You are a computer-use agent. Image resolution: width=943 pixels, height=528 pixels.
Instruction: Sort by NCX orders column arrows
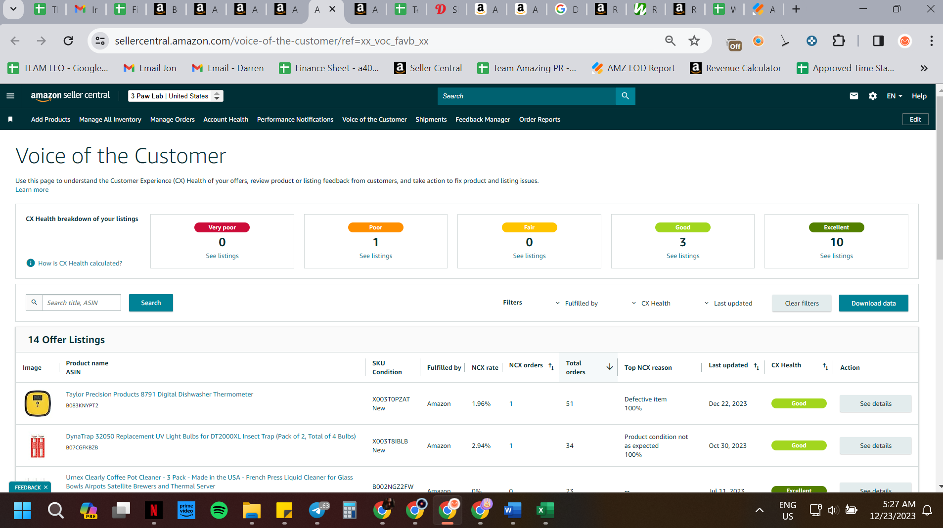(x=551, y=366)
